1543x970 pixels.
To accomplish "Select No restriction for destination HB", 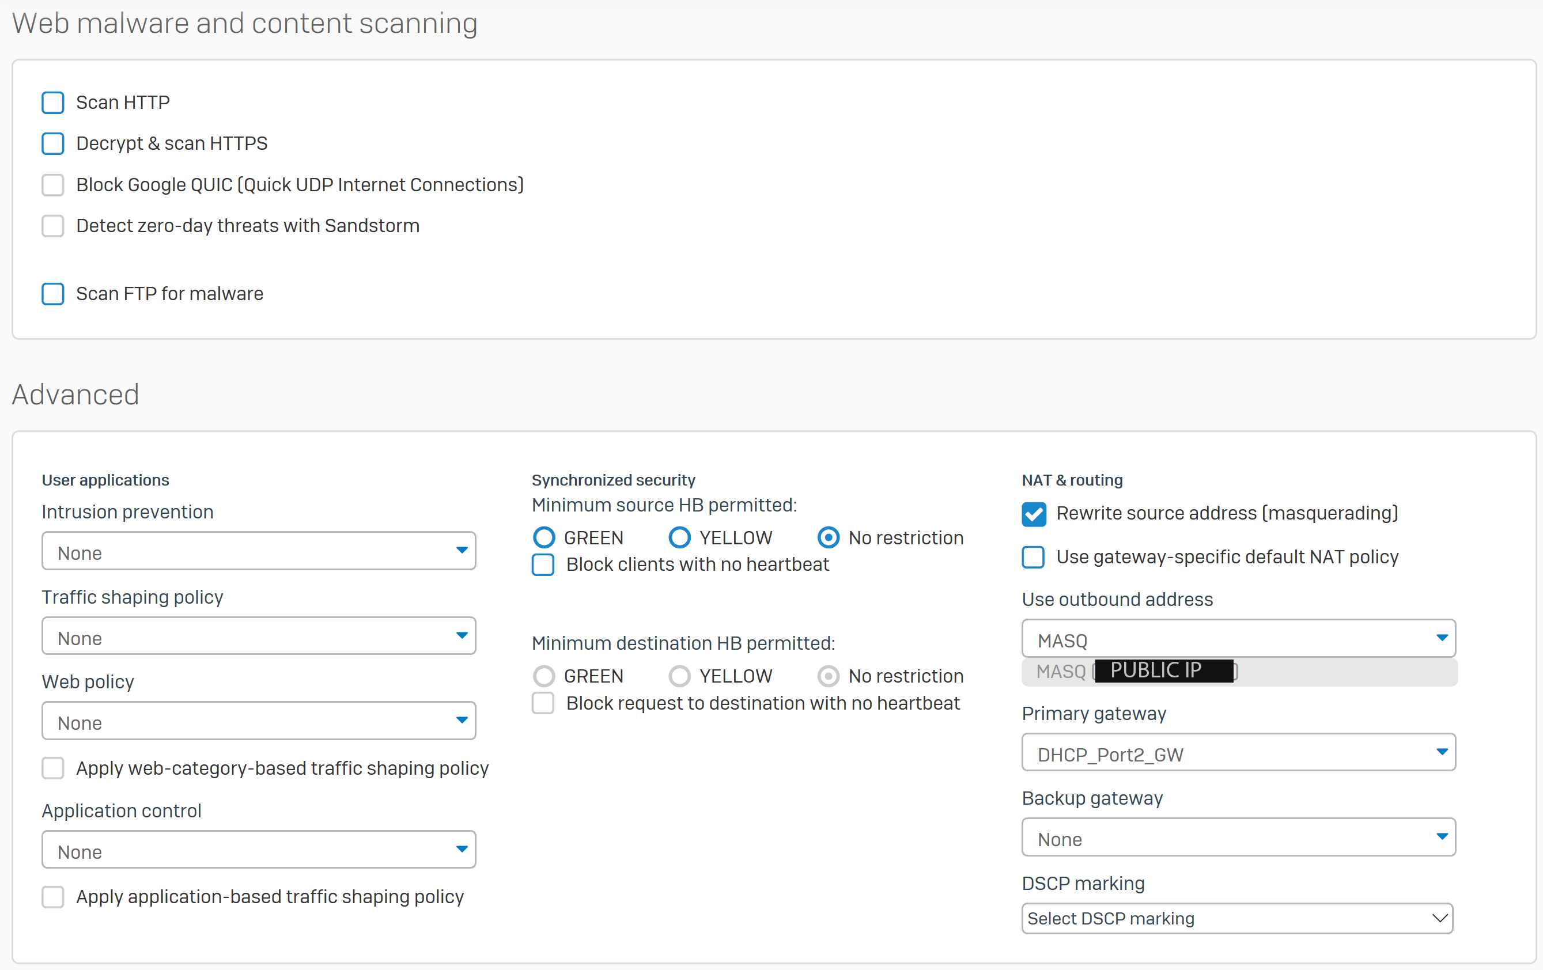I will pos(829,676).
